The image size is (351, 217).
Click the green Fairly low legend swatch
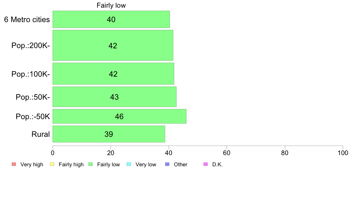[x=91, y=164]
